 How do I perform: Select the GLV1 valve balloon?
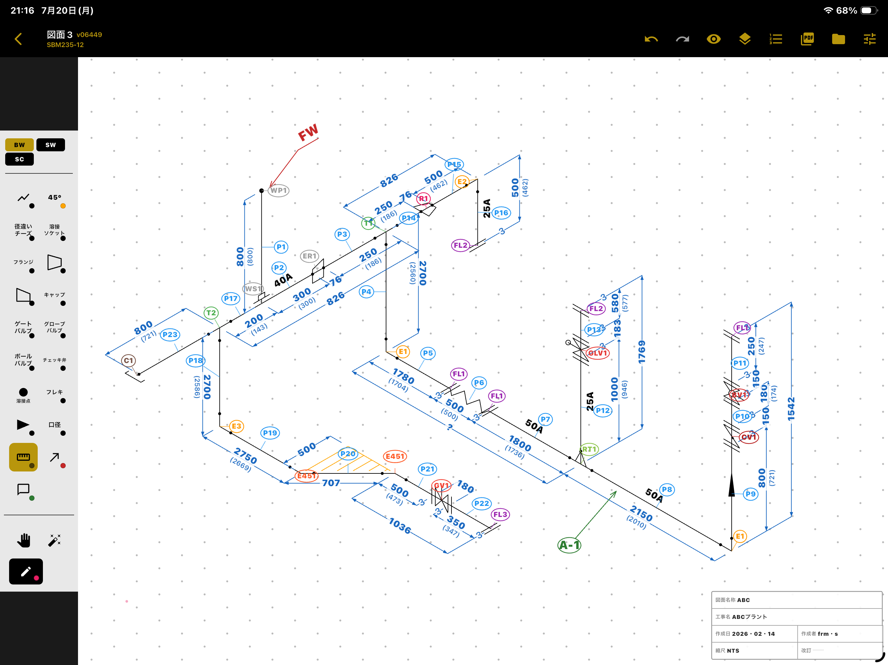[597, 353]
